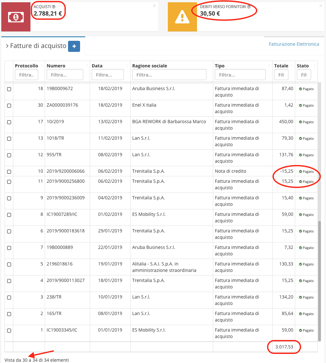Sort table by Data column header
This screenshot has width=326, height=363.
[x=97, y=66]
